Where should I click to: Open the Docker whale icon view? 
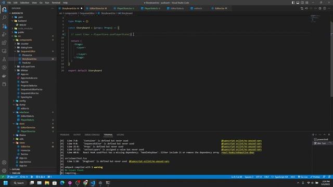4,76
